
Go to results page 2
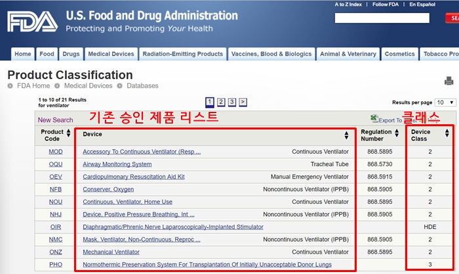pyautogui.click(x=221, y=102)
